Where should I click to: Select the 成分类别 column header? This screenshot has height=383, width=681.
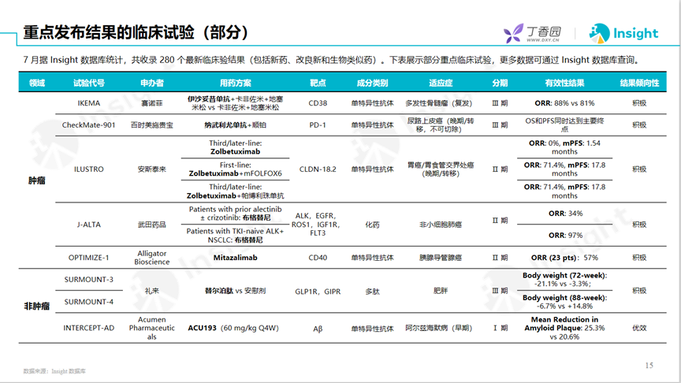(x=372, y=83)
